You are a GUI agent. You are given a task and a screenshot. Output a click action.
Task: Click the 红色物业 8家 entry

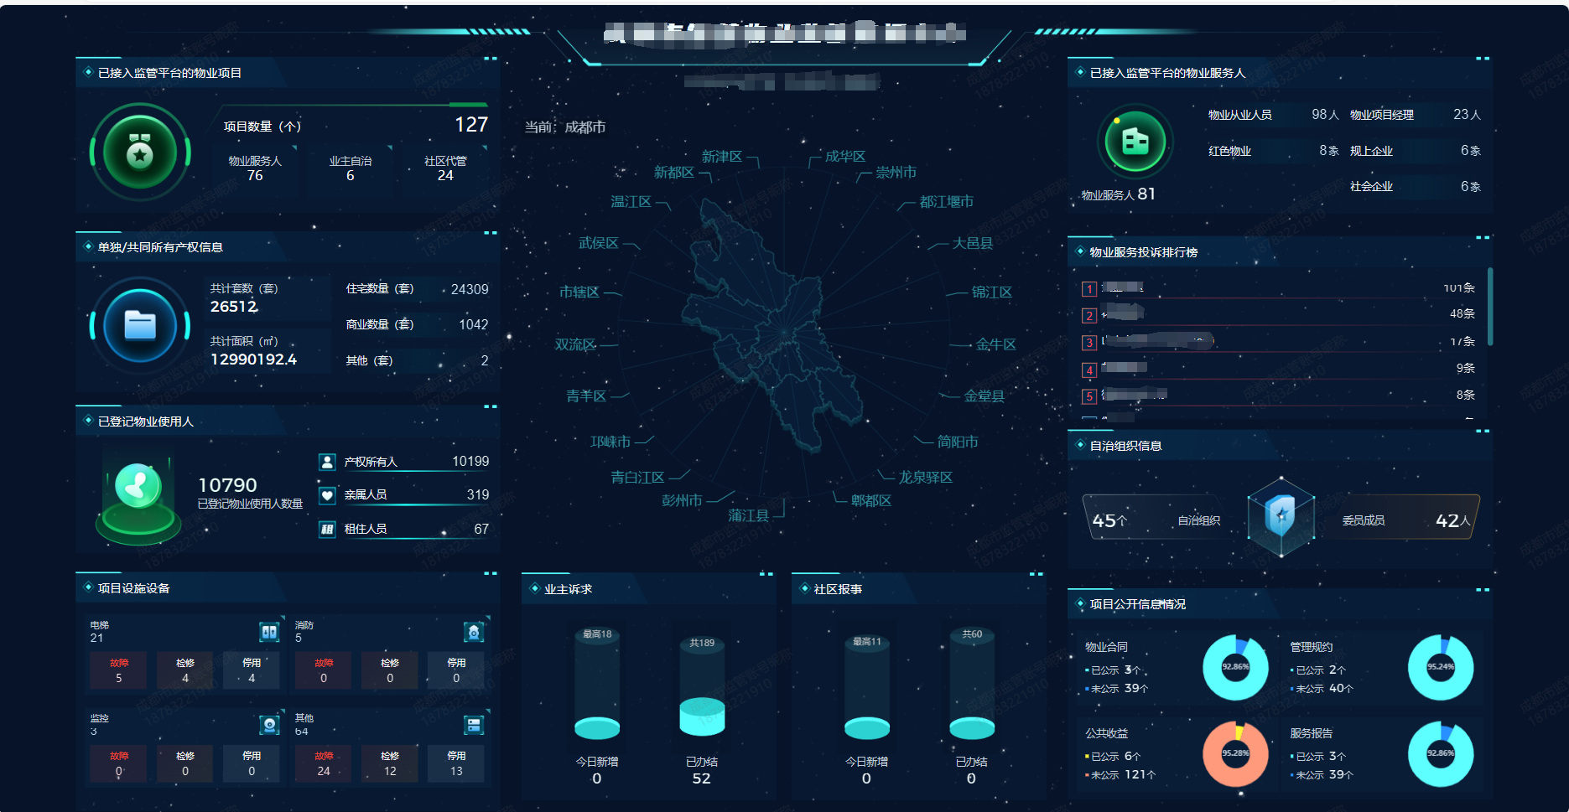(x=1273, y=151)
